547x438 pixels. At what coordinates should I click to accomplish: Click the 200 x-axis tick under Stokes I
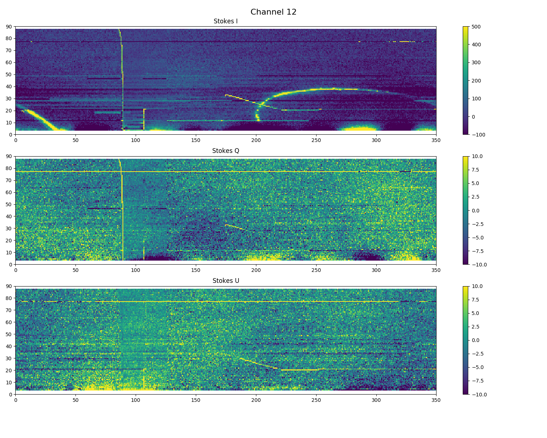pos(256,140)
